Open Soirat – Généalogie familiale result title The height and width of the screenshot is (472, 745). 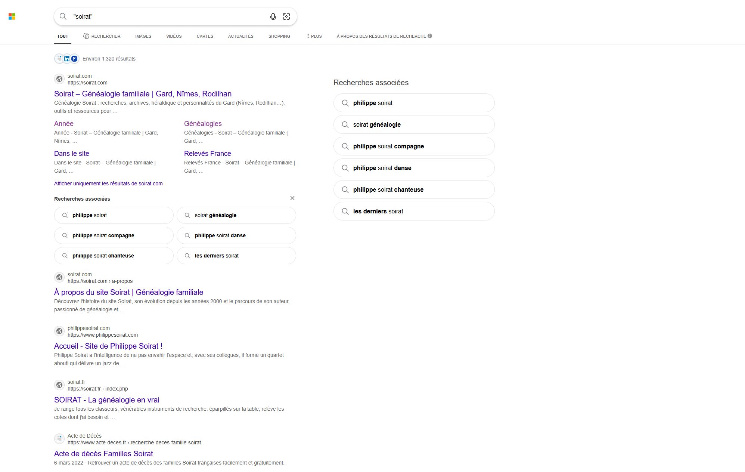pos(143,94)
